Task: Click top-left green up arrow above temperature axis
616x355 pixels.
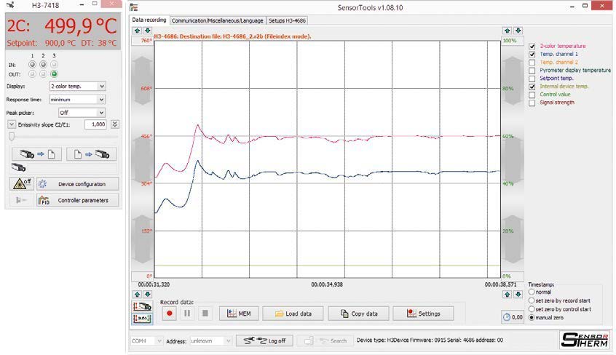Action: click(x=137, y=31)
